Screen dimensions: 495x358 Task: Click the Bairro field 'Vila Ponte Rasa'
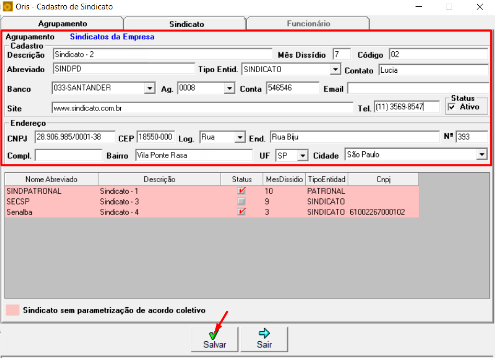click(x=194, y=155)
